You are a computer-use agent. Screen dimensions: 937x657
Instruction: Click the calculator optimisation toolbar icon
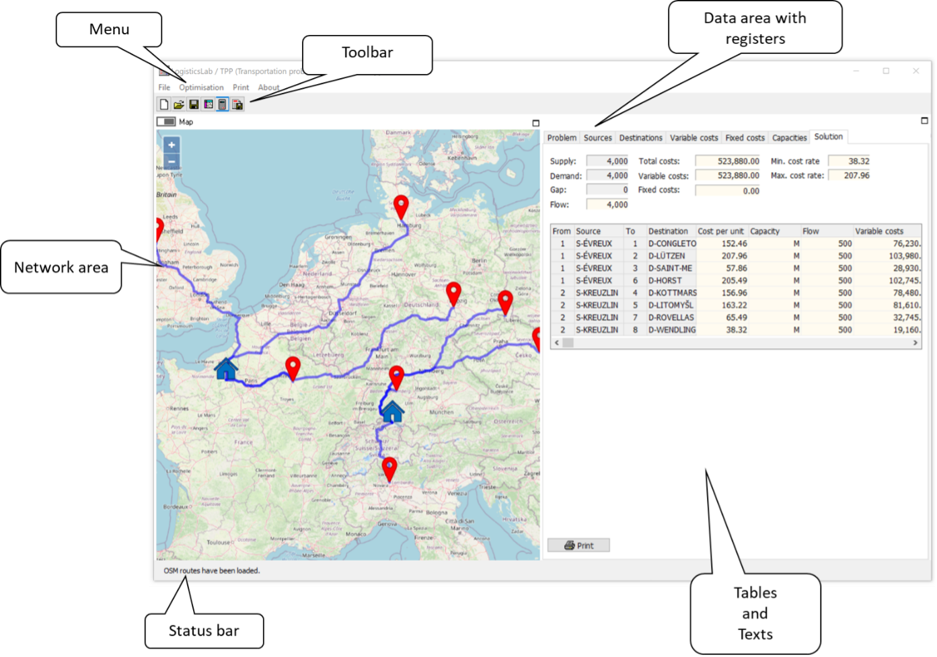[223, 104]
